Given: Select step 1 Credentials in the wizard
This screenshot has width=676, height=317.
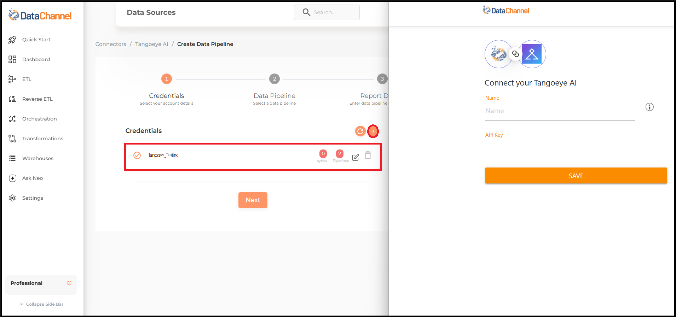Looking at the screenshot, I should tap(167, 79).
